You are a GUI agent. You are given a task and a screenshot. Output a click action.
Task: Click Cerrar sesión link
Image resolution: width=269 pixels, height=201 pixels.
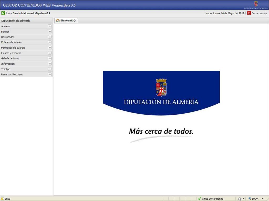point(259,13)
